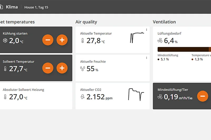Open the Absoluter Sollwert Heizung card
211x140 pixels.
36,96
